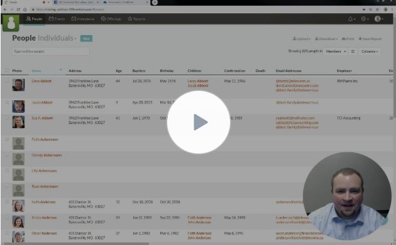This screenshot has height=245, width=396.
Task: Toggle the list layout icon beside Members
Action: 353,51
